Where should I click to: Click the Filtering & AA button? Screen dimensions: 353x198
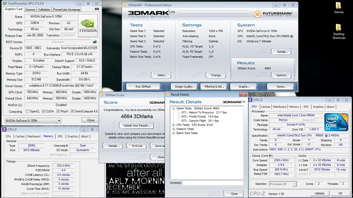[214, 87]
